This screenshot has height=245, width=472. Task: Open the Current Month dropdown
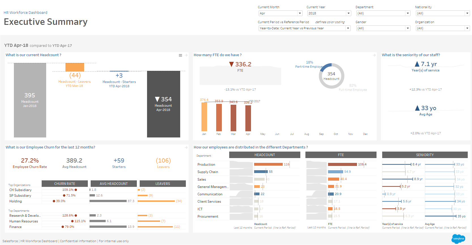(x=300, y=13)
